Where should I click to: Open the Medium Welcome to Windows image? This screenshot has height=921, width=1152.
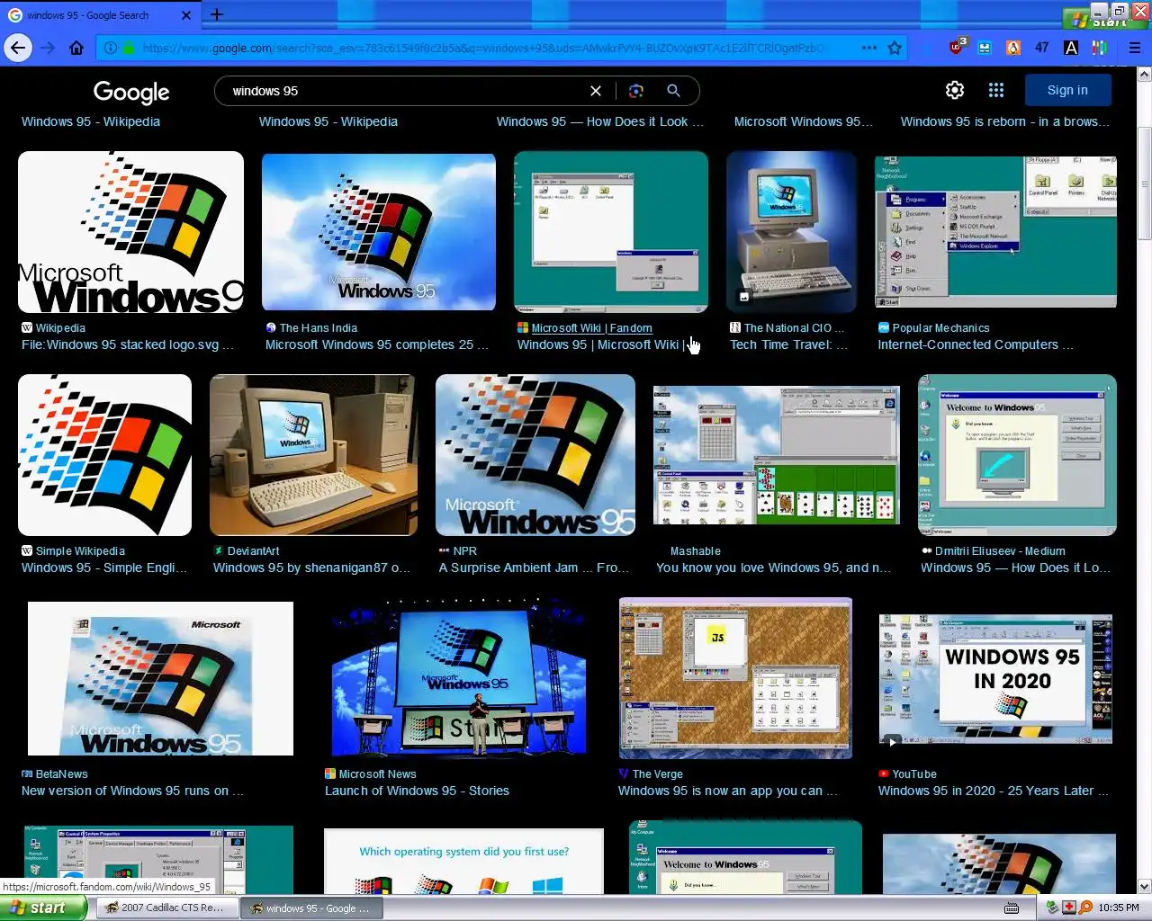click(1017, 455)
